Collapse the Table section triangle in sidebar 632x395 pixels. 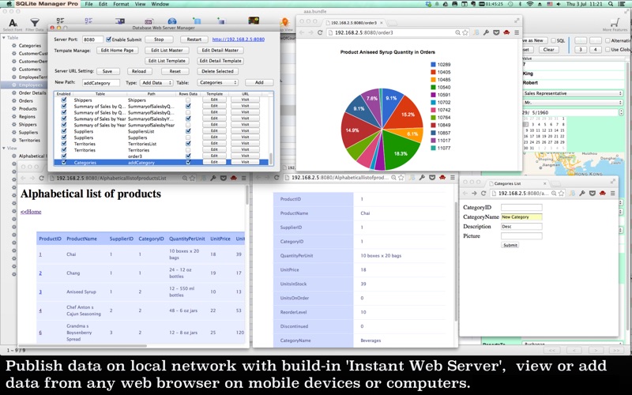pyautogui.click(x=4, y=37)
